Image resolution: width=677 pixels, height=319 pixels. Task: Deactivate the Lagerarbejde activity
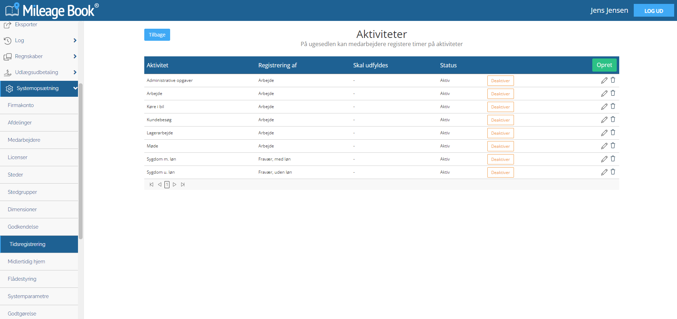[500, 133]
